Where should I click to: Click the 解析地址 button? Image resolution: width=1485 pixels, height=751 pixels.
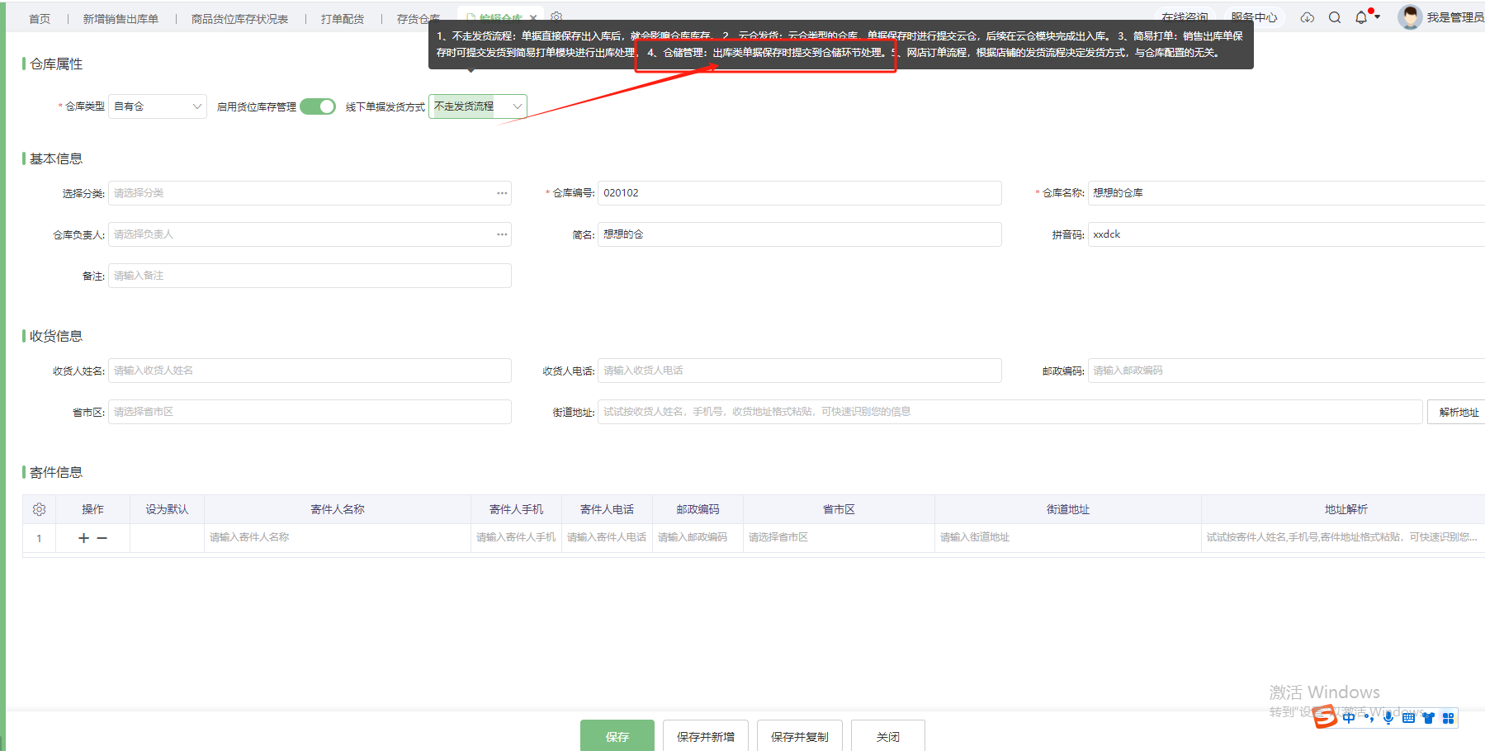[x=1458, y=412]
